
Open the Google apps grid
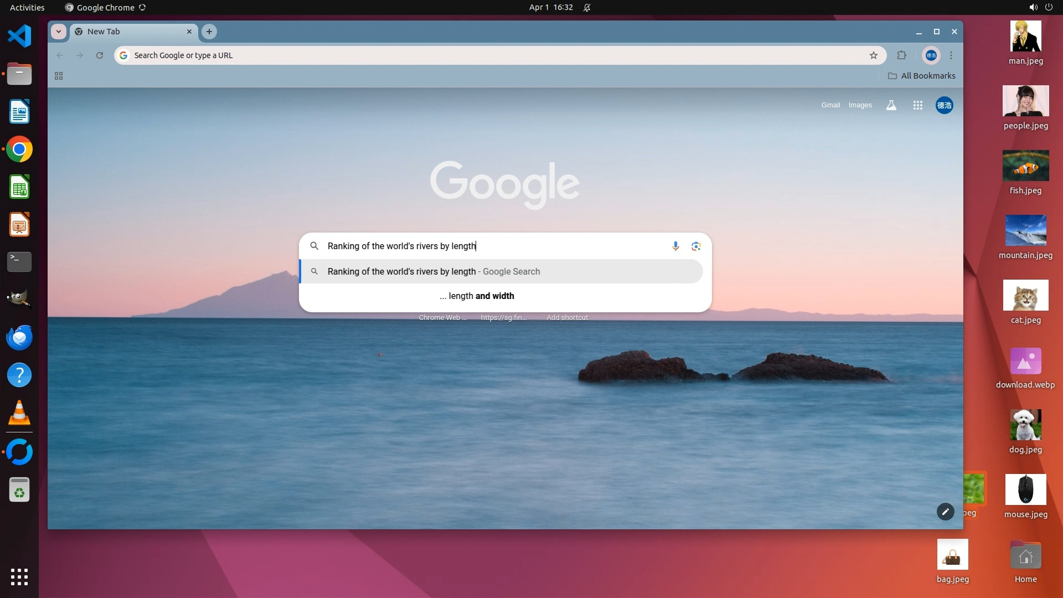[x=918, y=105]
